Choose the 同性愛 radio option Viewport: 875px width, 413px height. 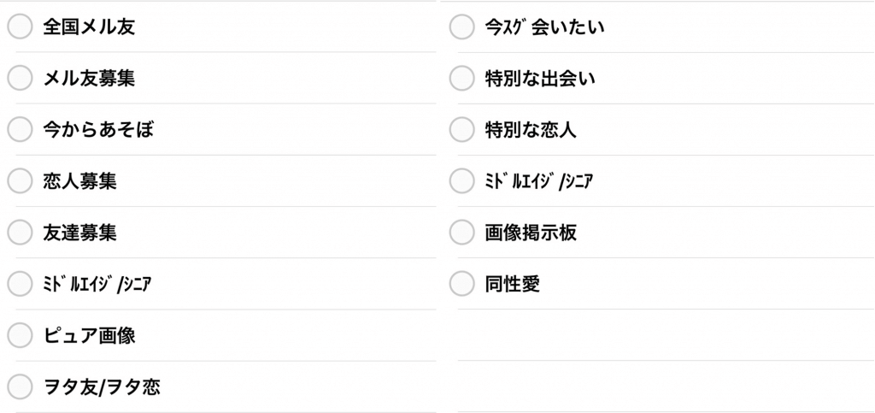pyautogui.click(x=461, y=283)
